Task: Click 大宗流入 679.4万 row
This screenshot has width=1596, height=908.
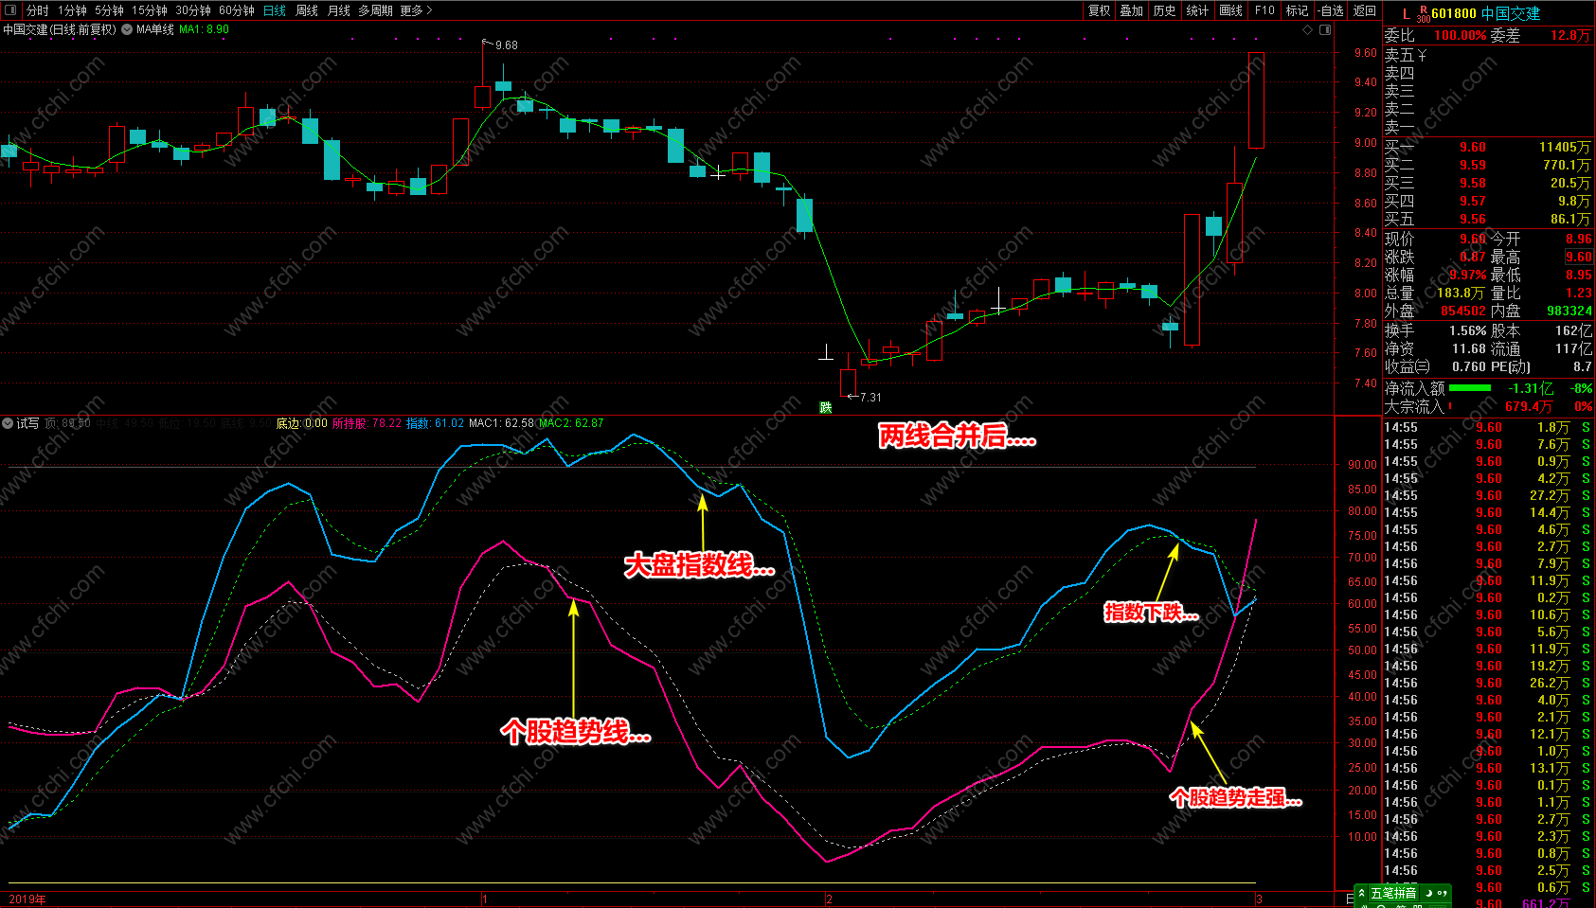Action: click(1488, 406)
